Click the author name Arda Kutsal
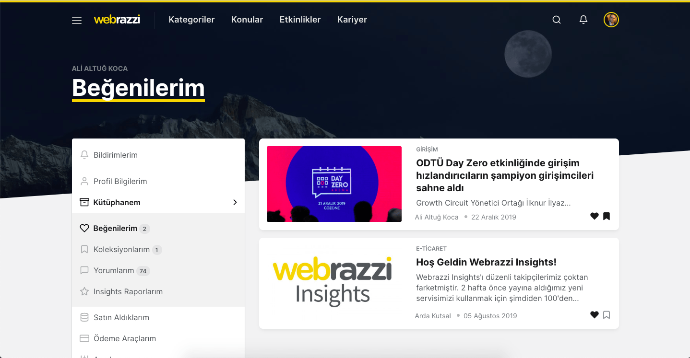 tap(433, 315)
